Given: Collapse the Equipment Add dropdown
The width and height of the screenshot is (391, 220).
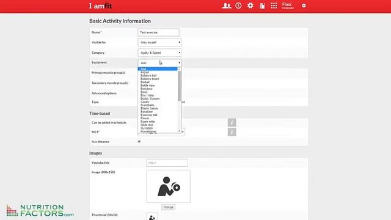Looking at the screenshot, I should point(159,63).
